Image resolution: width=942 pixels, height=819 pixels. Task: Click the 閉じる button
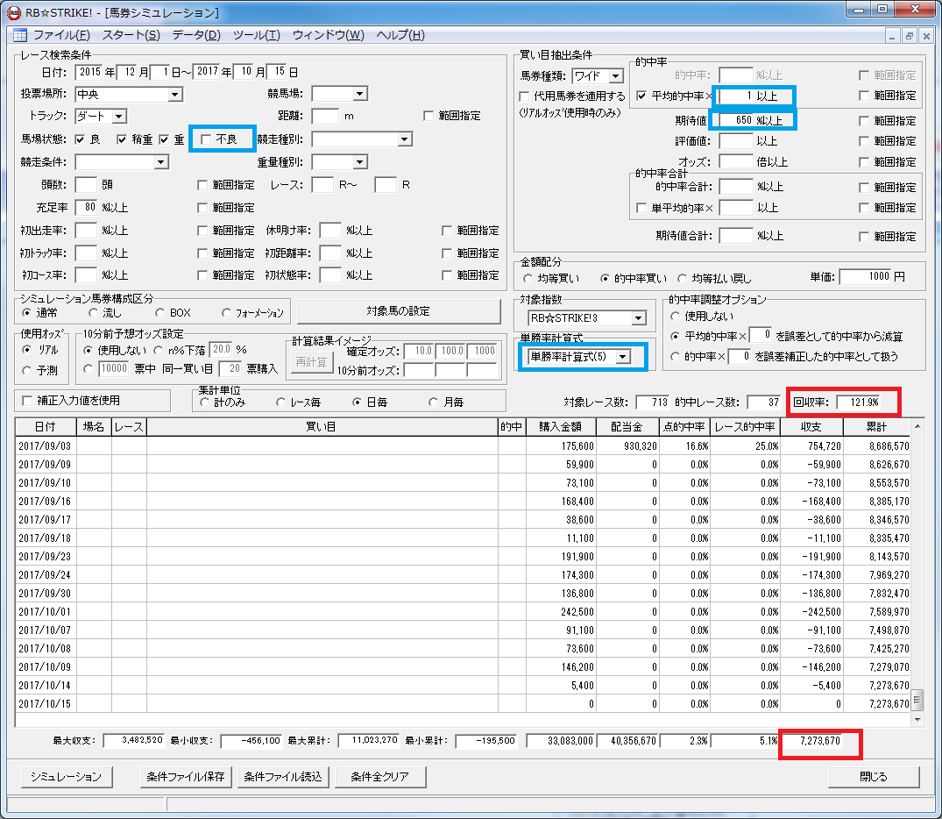point(874,777)
